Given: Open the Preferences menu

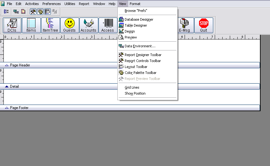Looking at the screenshot, I should click(x=51, y=4).
